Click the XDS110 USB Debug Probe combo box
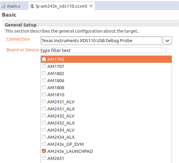The width and height of the screenshot is (179, 163). [x=101, y=41]
